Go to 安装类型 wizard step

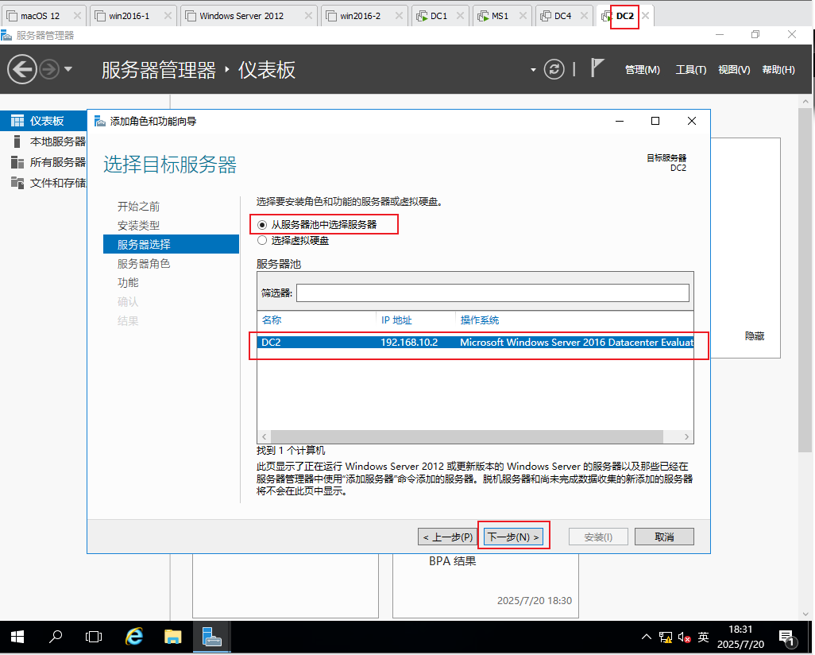[x=138, y=226]
